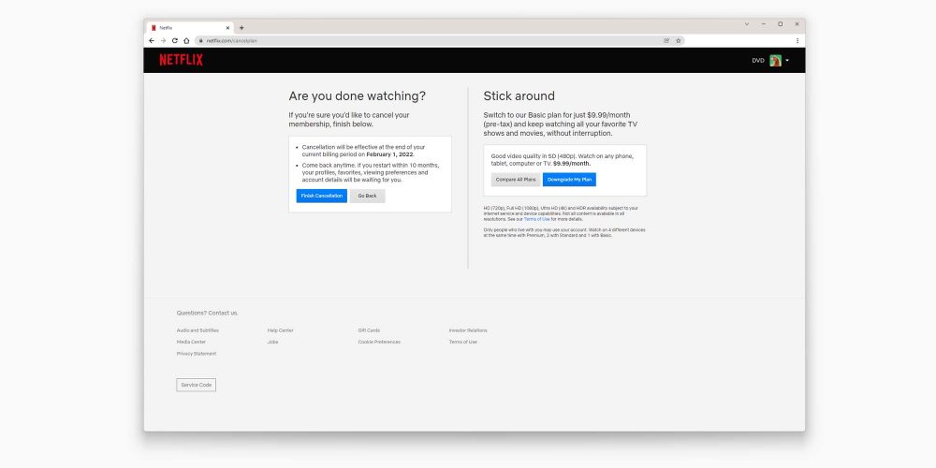Bookmark this page with the star icon
The image size is (936, 468).
tap(678, 40)
